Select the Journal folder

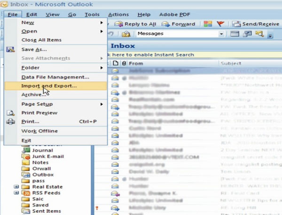(43, 150)
